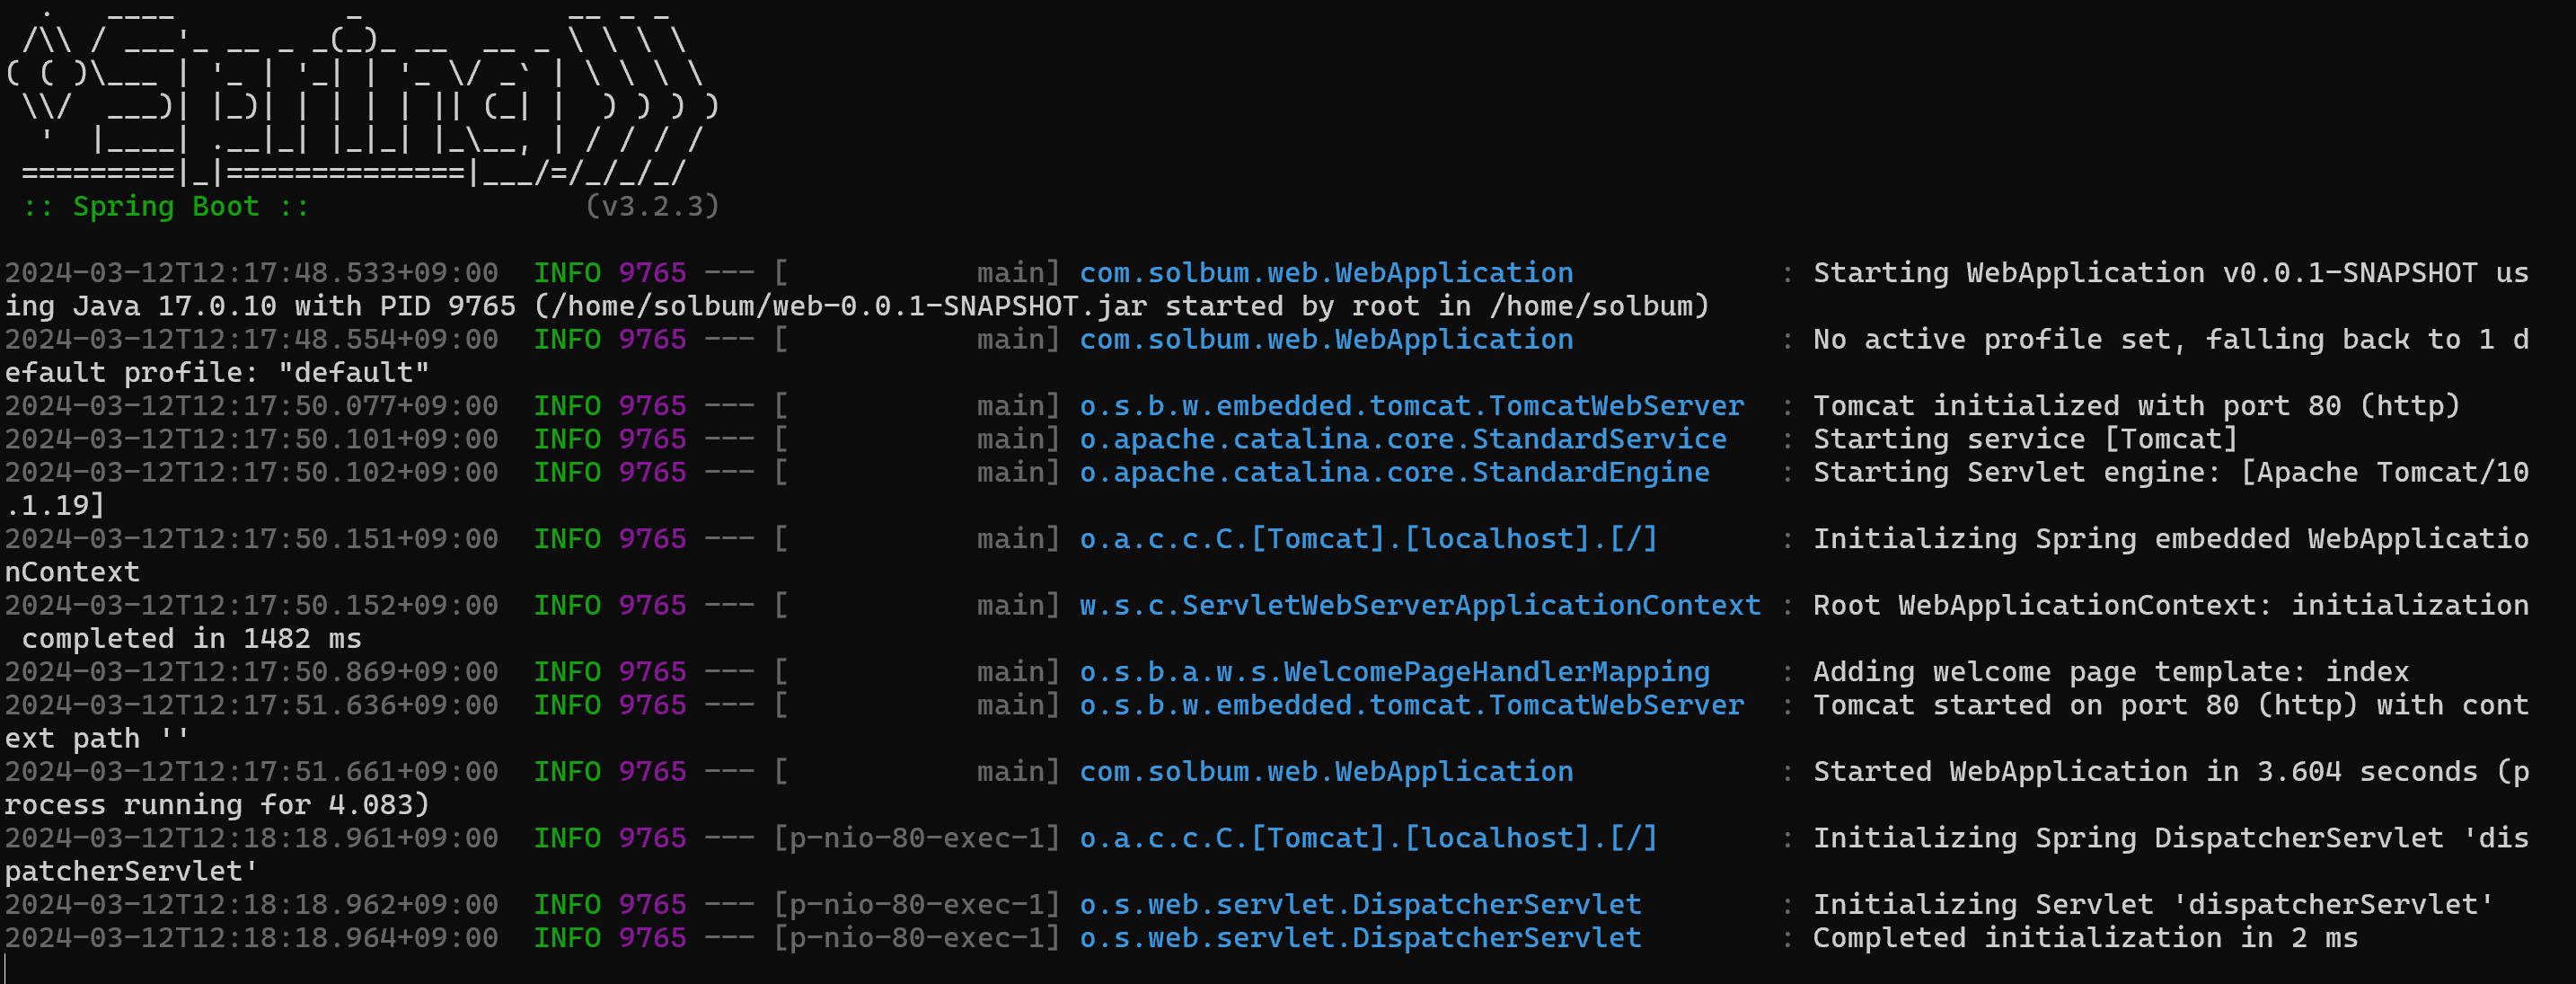Image resolution: width=2576 pixels, height=984 pixels.
Task: Click the version text (v3.2.3)
Action: pyautogui.click(x=651, y=207)
